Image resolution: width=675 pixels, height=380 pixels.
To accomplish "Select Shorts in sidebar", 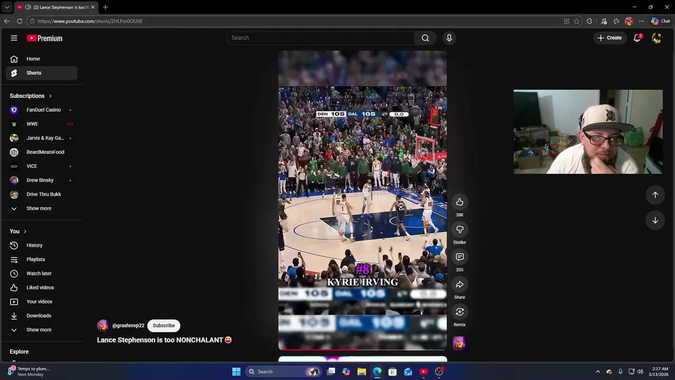I will pyautogui.click(x=41, y=73).
